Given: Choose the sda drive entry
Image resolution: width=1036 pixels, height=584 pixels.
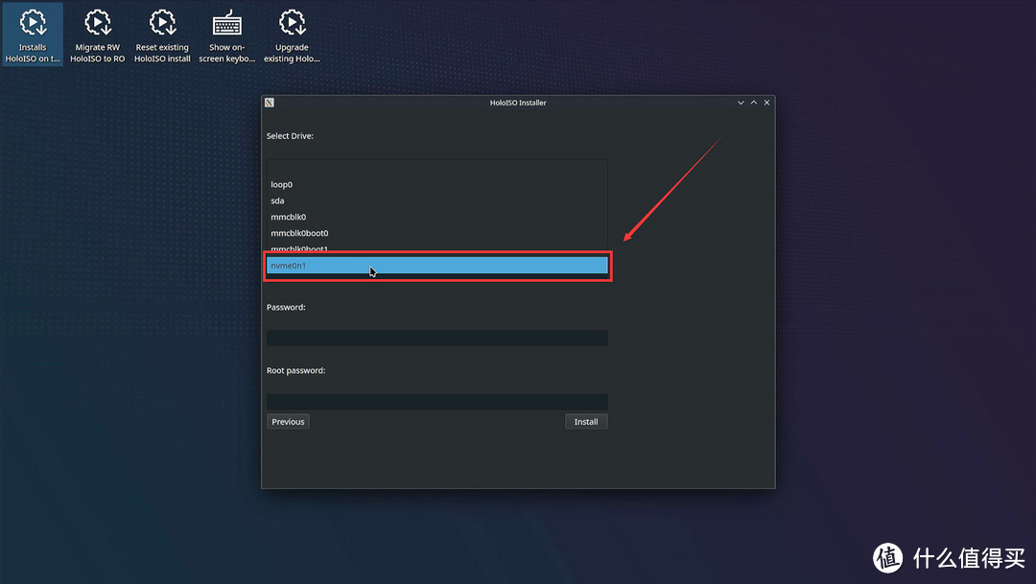Looking at the screenshot, I should pos(278,201).
